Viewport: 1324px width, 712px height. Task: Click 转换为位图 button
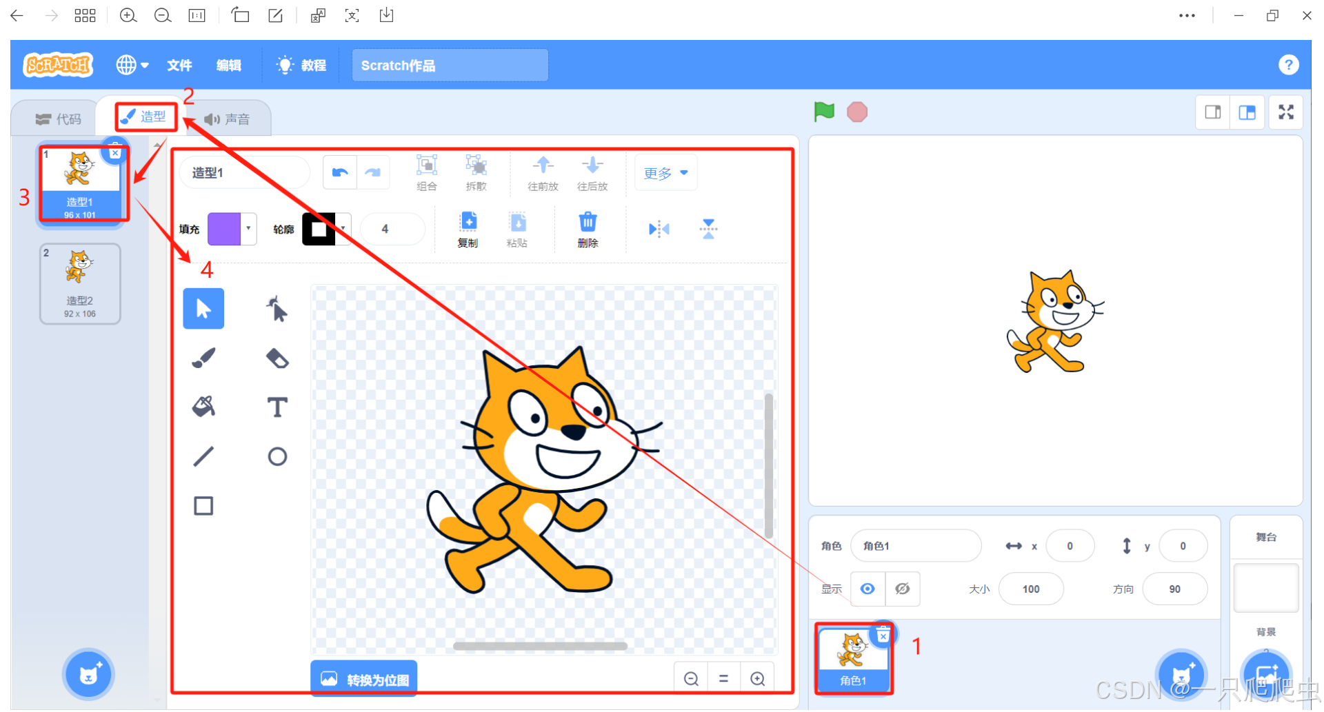364,679
